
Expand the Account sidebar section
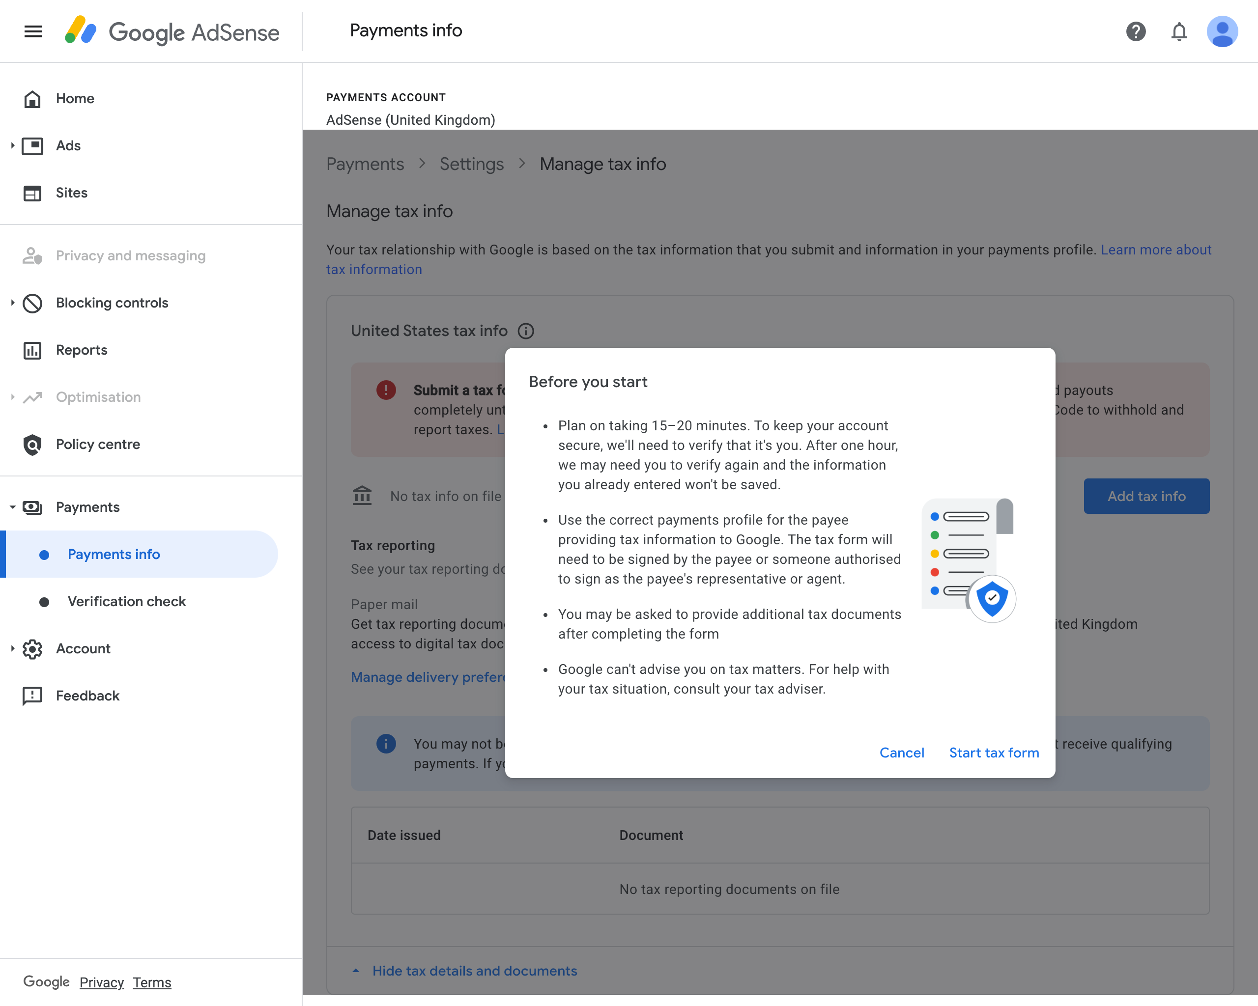[12, 648]
